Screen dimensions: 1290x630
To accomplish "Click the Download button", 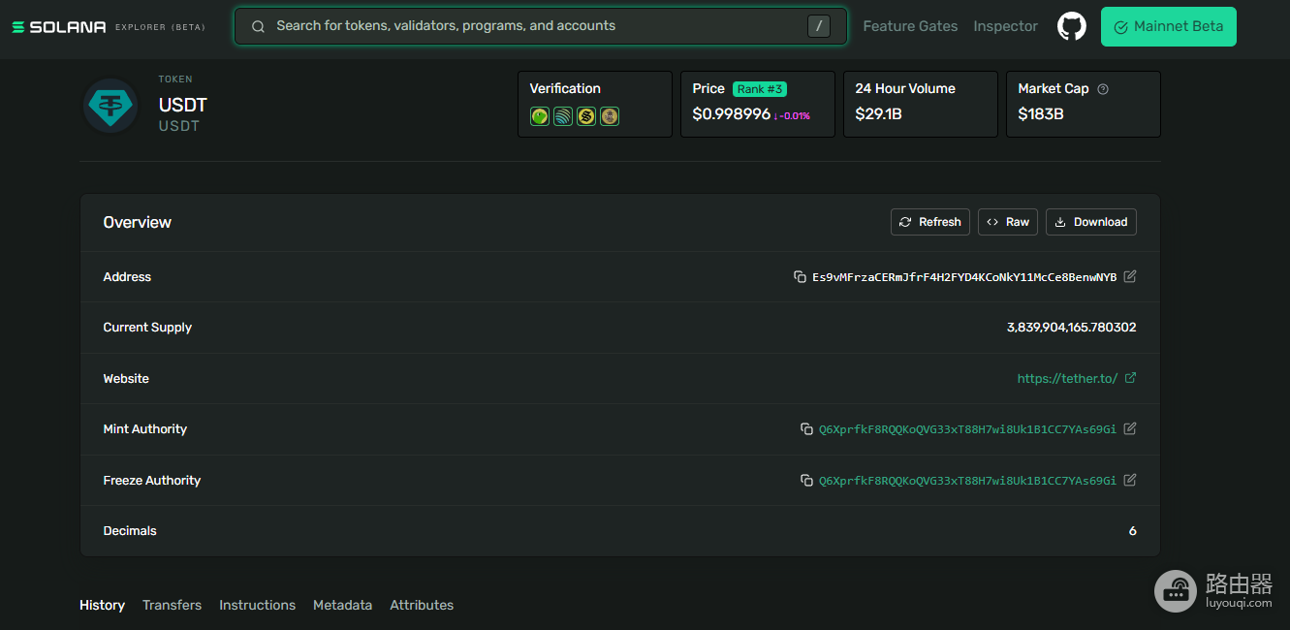I will pos(1091,222).
